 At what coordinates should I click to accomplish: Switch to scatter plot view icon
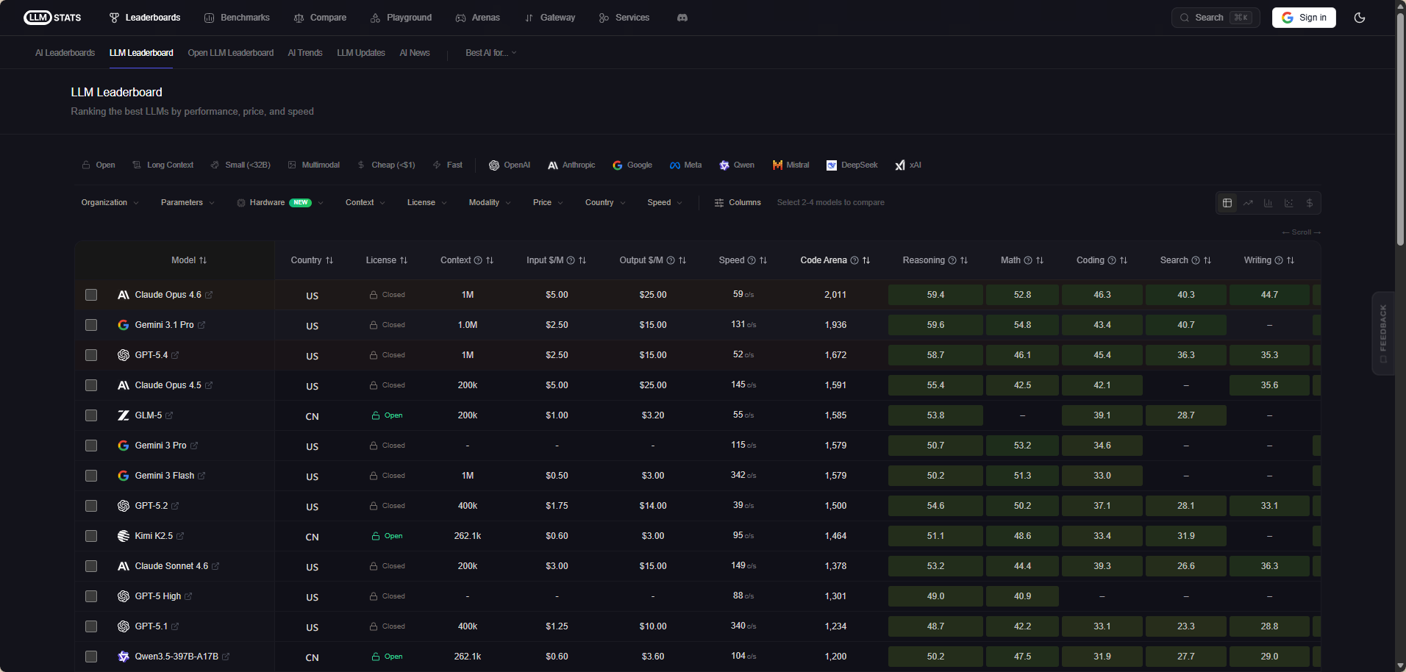click(x=1289, y=203)
